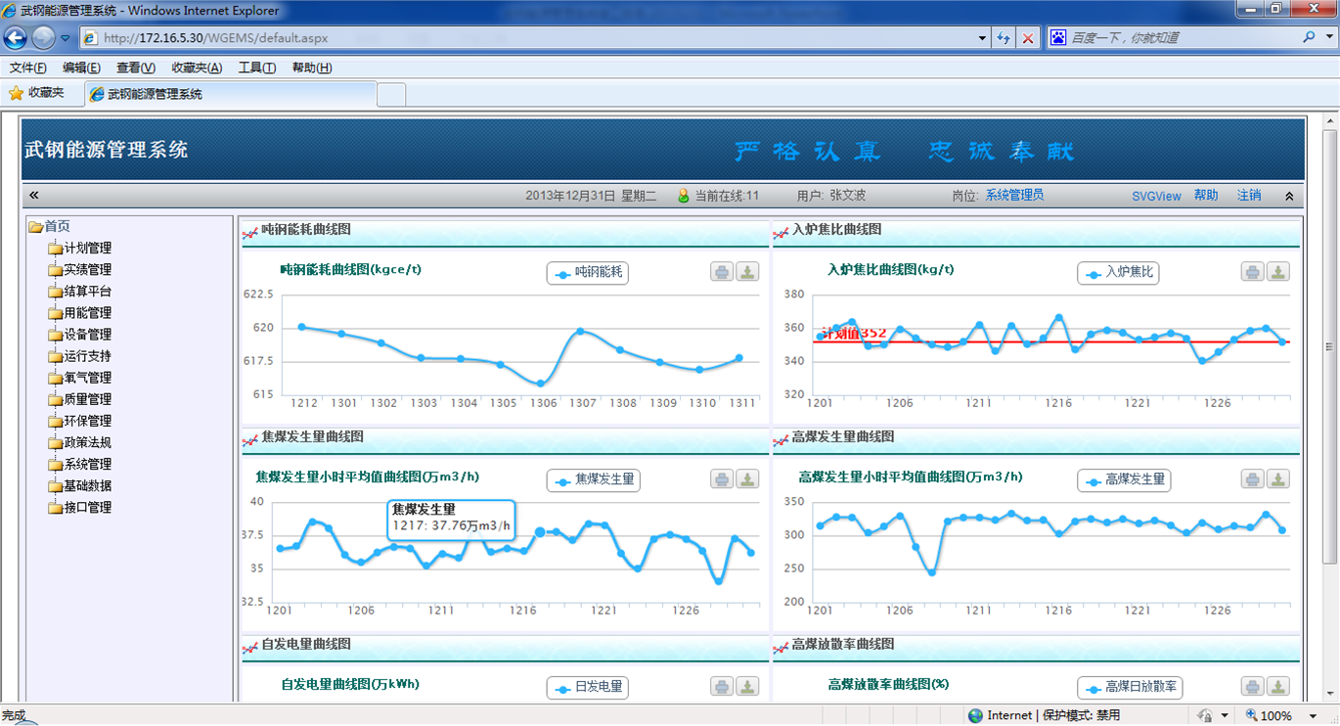Click the page vertical scrollbar thumb
1340x726 pixels.
(x=1329, y=346)
